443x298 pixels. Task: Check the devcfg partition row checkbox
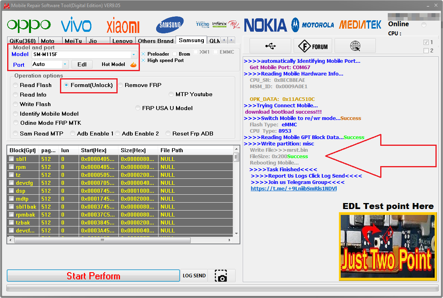point(11,183)
